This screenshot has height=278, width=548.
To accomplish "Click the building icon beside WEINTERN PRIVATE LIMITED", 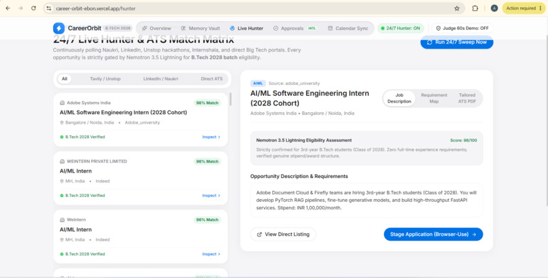I will [62, 162].
